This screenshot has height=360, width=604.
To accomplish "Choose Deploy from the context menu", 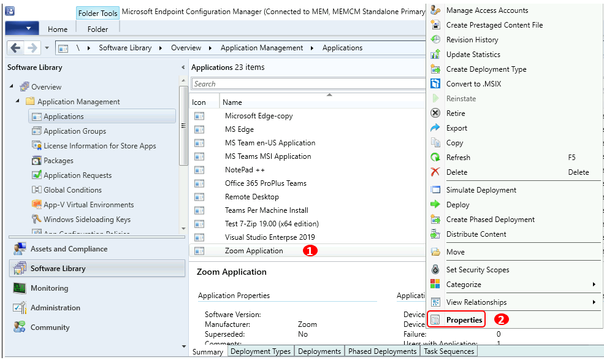I will pyautogui.click(x=457, y=205).
